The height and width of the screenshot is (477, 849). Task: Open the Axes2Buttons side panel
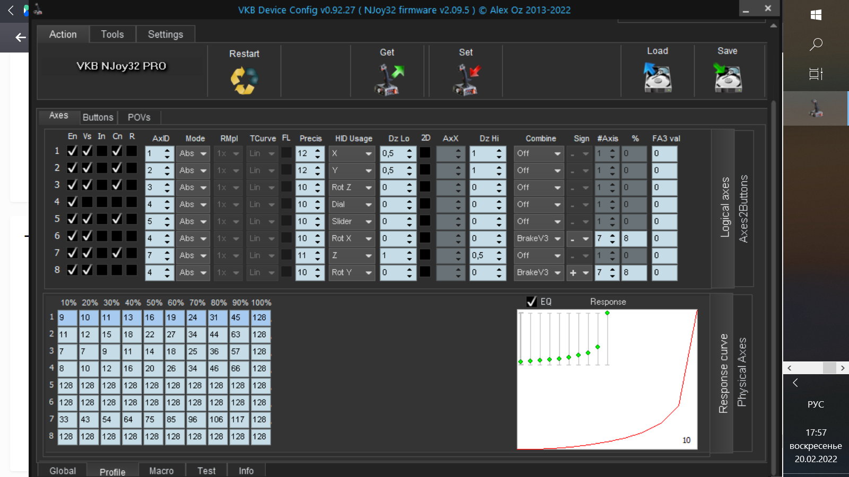pyautogui.click(x=744, y=208)
